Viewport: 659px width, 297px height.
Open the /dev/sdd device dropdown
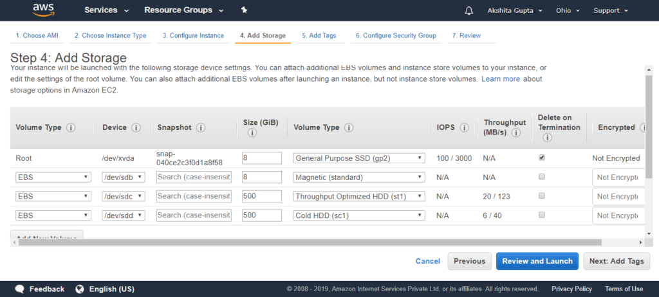click(124, 215)
